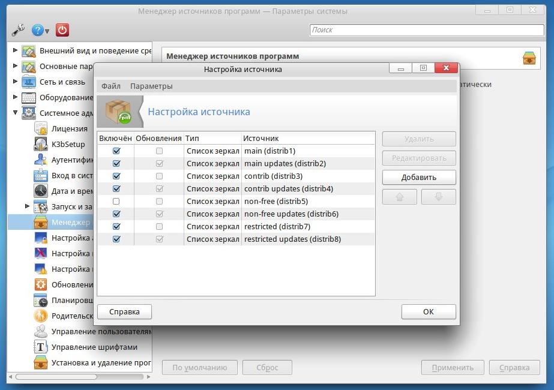Sort by Тип column header
The image size is (554, 390).
pos(212,138)
